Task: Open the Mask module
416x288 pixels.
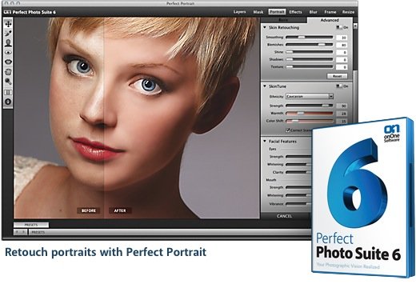Action: click(258, 12)
